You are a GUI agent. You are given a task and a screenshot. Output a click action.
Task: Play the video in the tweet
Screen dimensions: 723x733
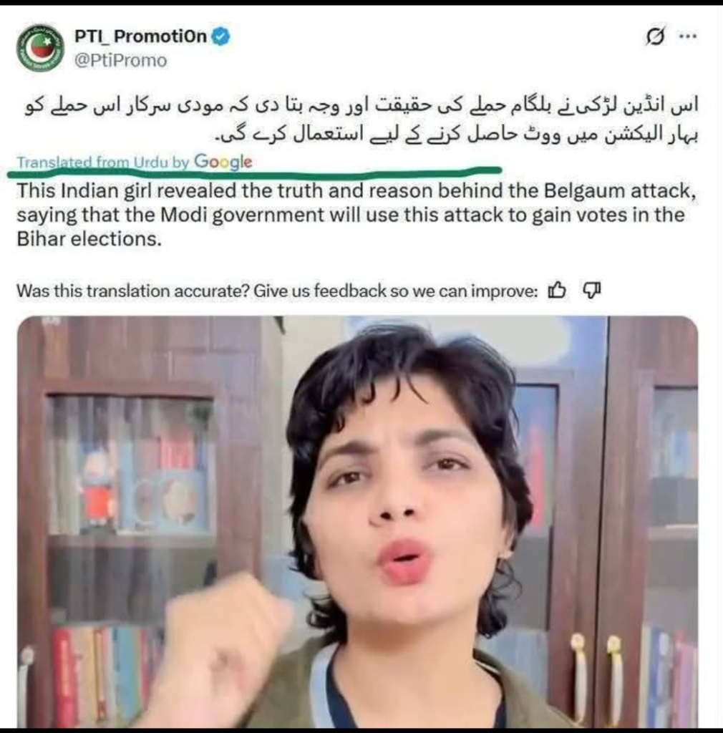357,521
